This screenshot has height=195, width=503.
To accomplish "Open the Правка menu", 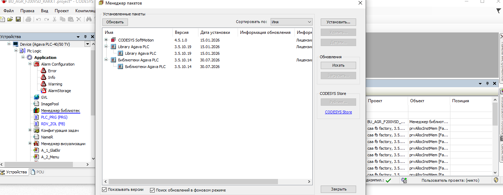I will coord(27,11).
